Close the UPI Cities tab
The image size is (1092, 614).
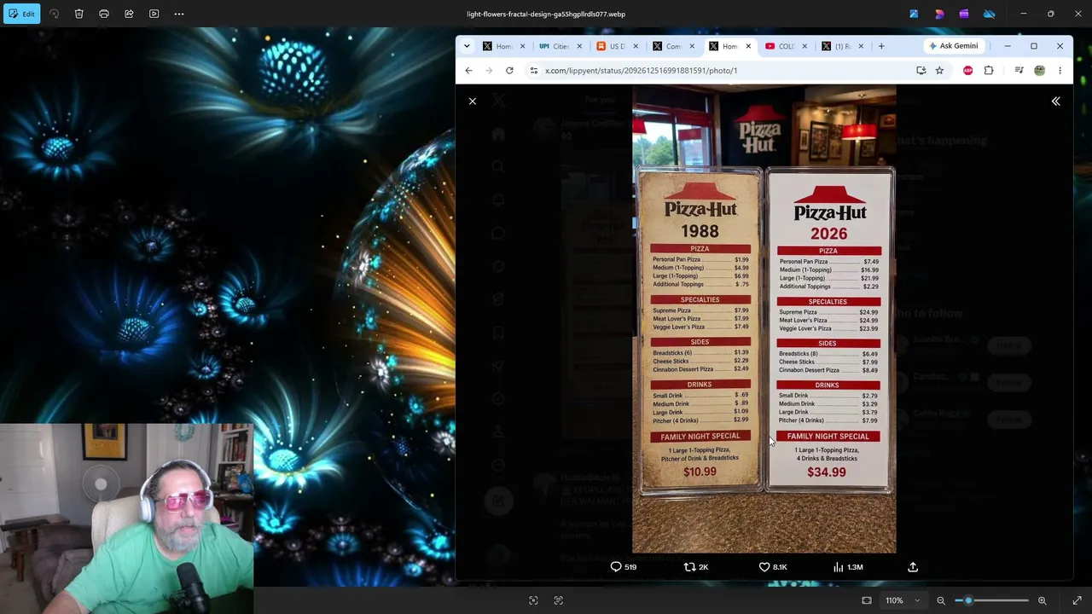pyautogui.click(x=579, y=46)
